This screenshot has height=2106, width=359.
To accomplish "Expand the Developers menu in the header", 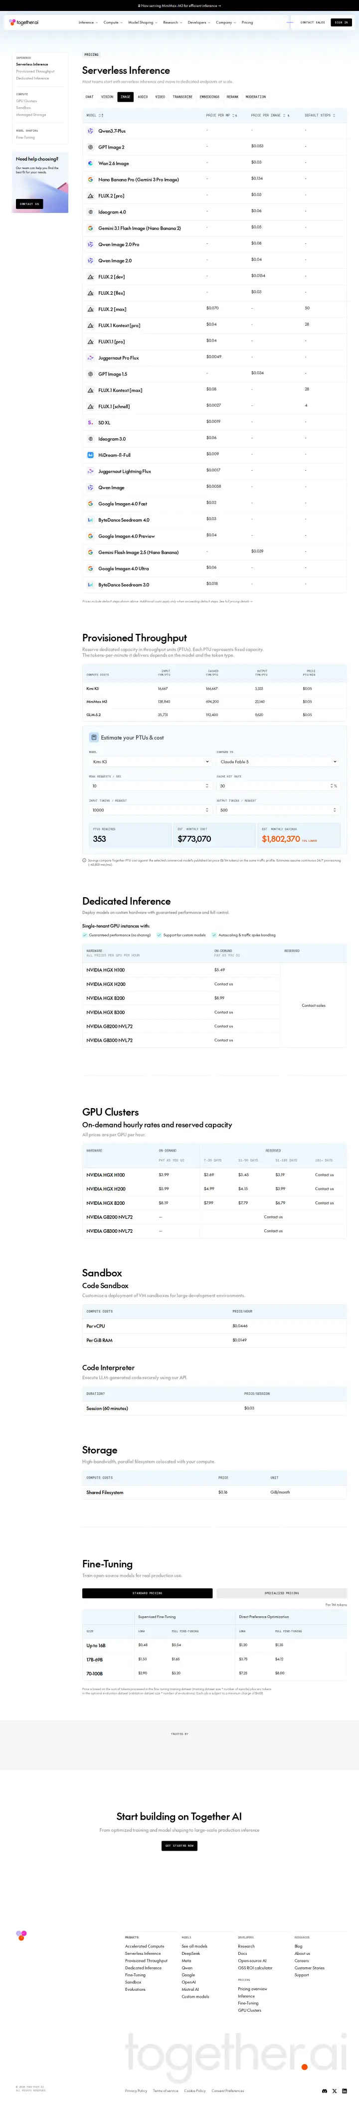I will pyautogui.click(x=199, y=23).
